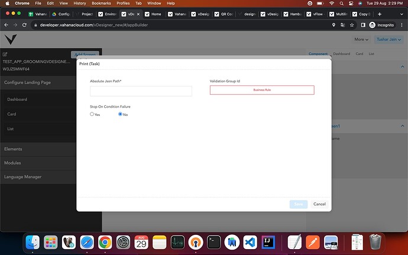The width and height of the screenshot is (408, 255).
Task: Click the translate icon in the address bar
Action: 343,25
